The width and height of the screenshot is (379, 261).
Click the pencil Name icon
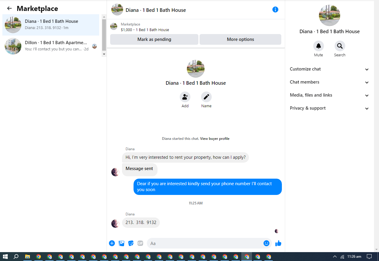(206, 97)
